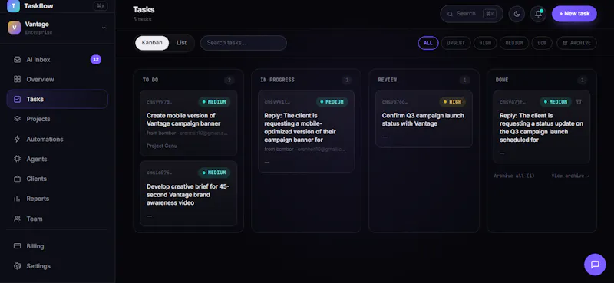Open Reports in the sidebar
The width and height of the screenshot is (614, 283).
coord(38,199)
